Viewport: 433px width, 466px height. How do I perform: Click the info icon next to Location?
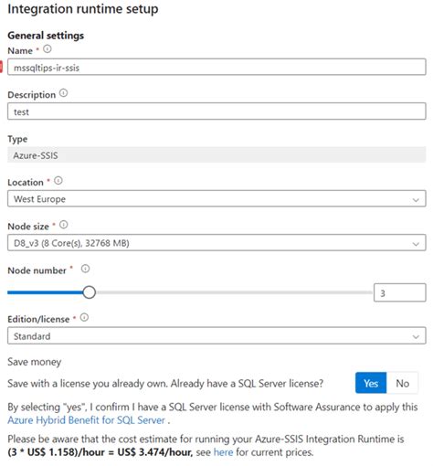tap(58, 181)
